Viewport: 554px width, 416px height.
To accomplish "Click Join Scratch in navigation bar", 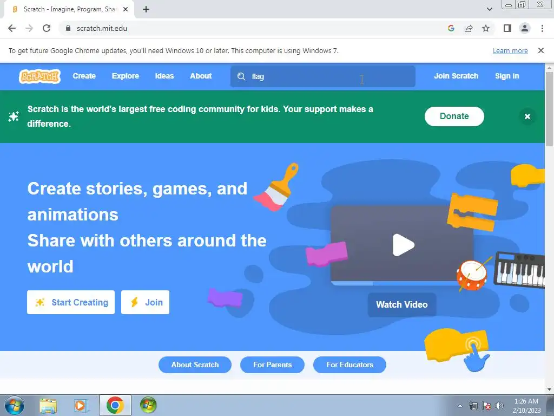I will click(x=456, y=76).
